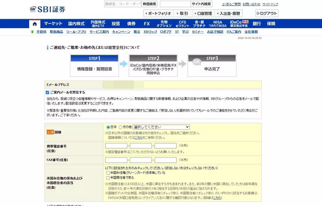The height and width of the screenshot is (206, 322).
Task: Open the キャンペーン link
Action: tap(121, 32)
